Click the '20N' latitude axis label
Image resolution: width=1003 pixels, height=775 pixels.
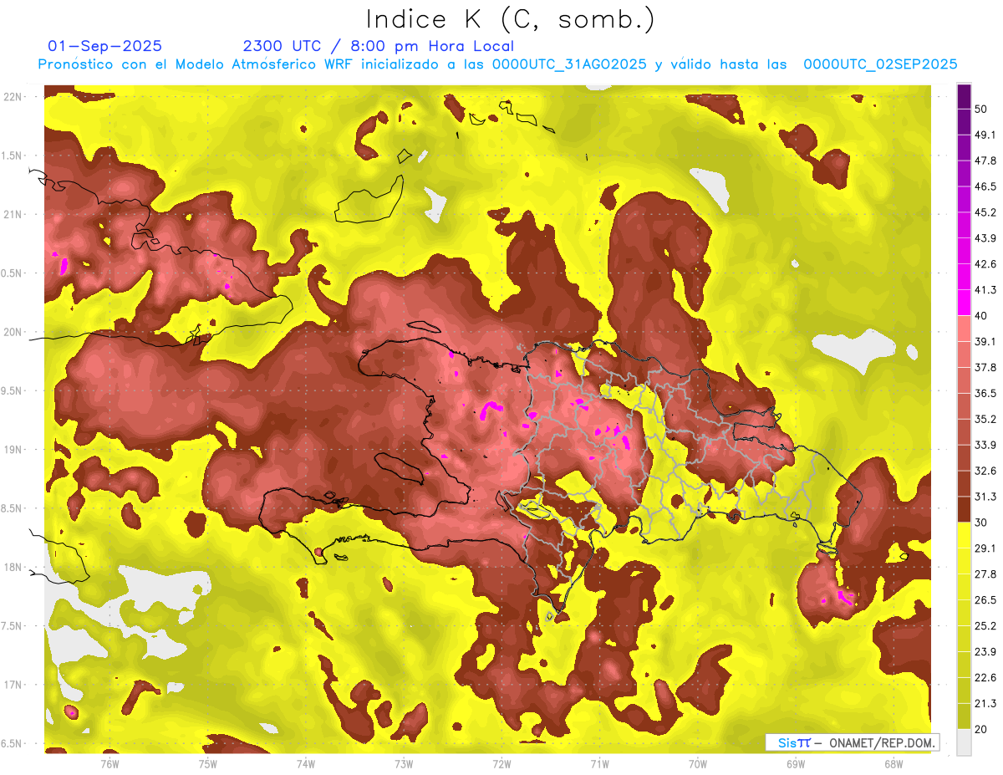tap(12, 332)
